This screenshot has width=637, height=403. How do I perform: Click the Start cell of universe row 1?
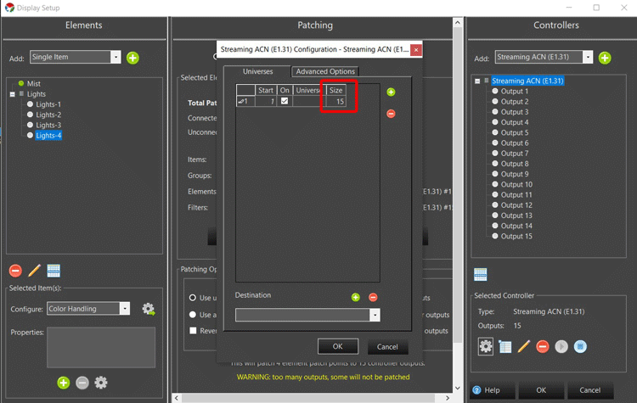(266, 102)
